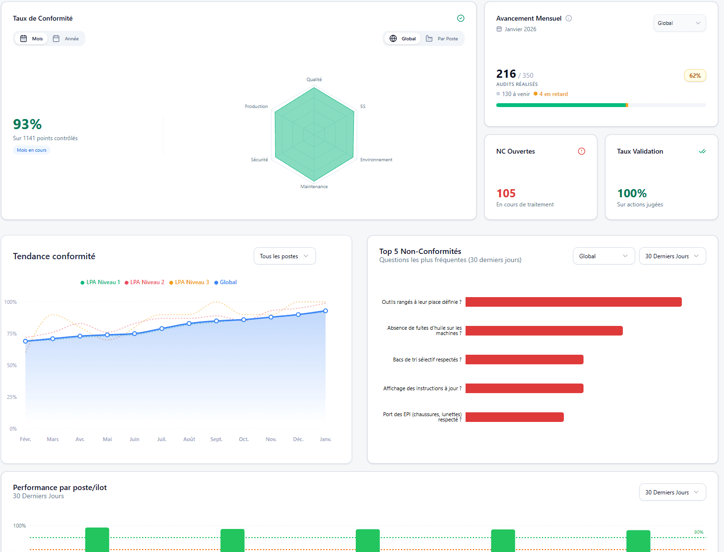Click the chart icon next to Par Poste
724x552 pixels.
pos(430,38)
